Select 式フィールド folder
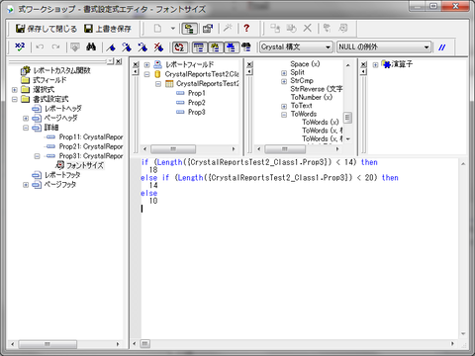475x356 pixels. [x=49, y=80]
